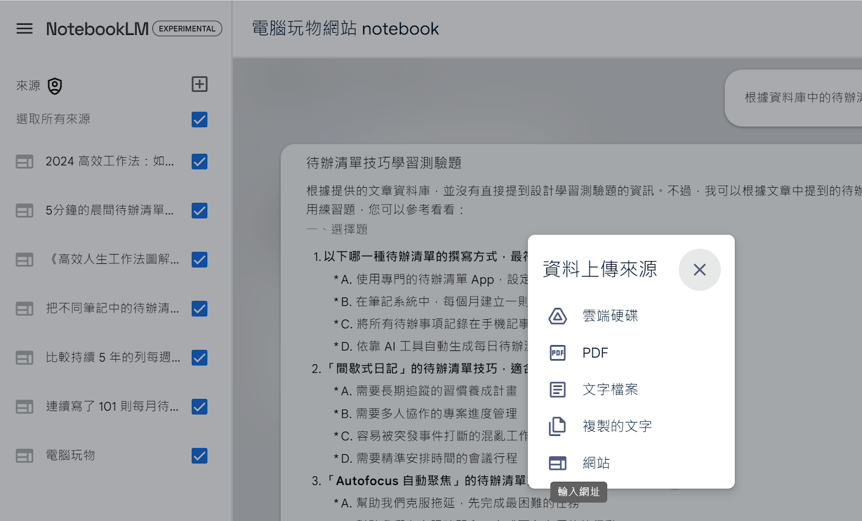Open the 把不同筆記中的待辦清 source title
This screenshot has width=862, height=521.
(113, 309)
